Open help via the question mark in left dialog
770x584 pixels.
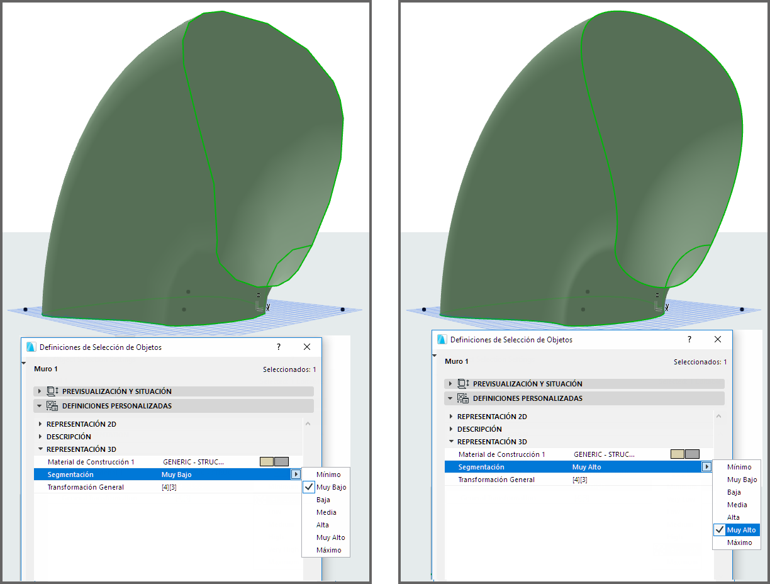coord(278,347)
